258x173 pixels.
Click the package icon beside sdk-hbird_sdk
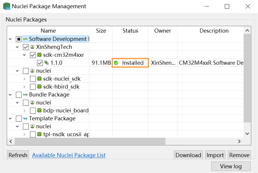click(39, 86)
